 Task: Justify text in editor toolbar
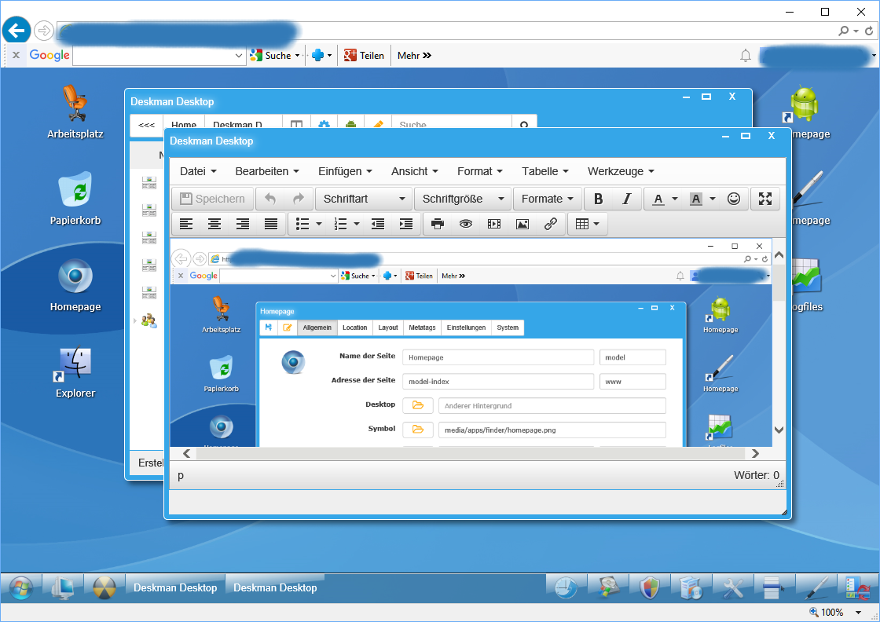[x=271, y=225]
